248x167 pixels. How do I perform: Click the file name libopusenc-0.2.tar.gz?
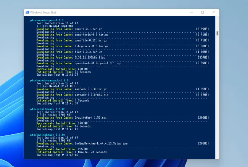pyautogui.click(x=92, y=46)
